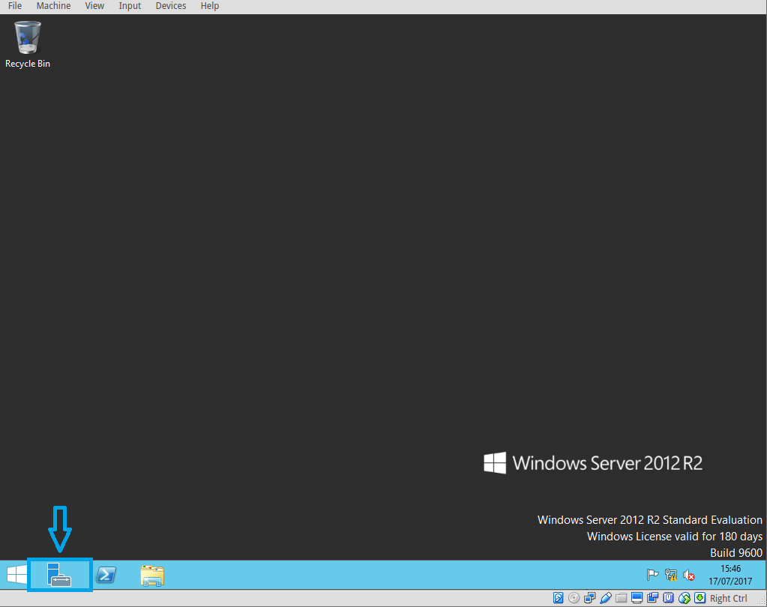767x607 pixels.
Task: Open the Devices dropdown menu
Action: [170, 6]
